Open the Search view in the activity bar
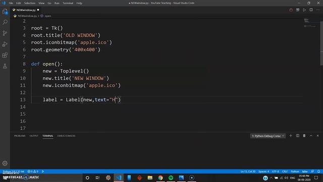This screenshot has width=323, height=182. pos(5,22)
